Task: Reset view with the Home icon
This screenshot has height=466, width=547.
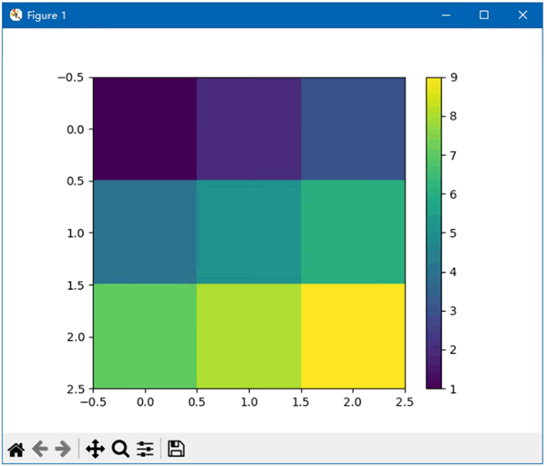Action: click(16, 449)
